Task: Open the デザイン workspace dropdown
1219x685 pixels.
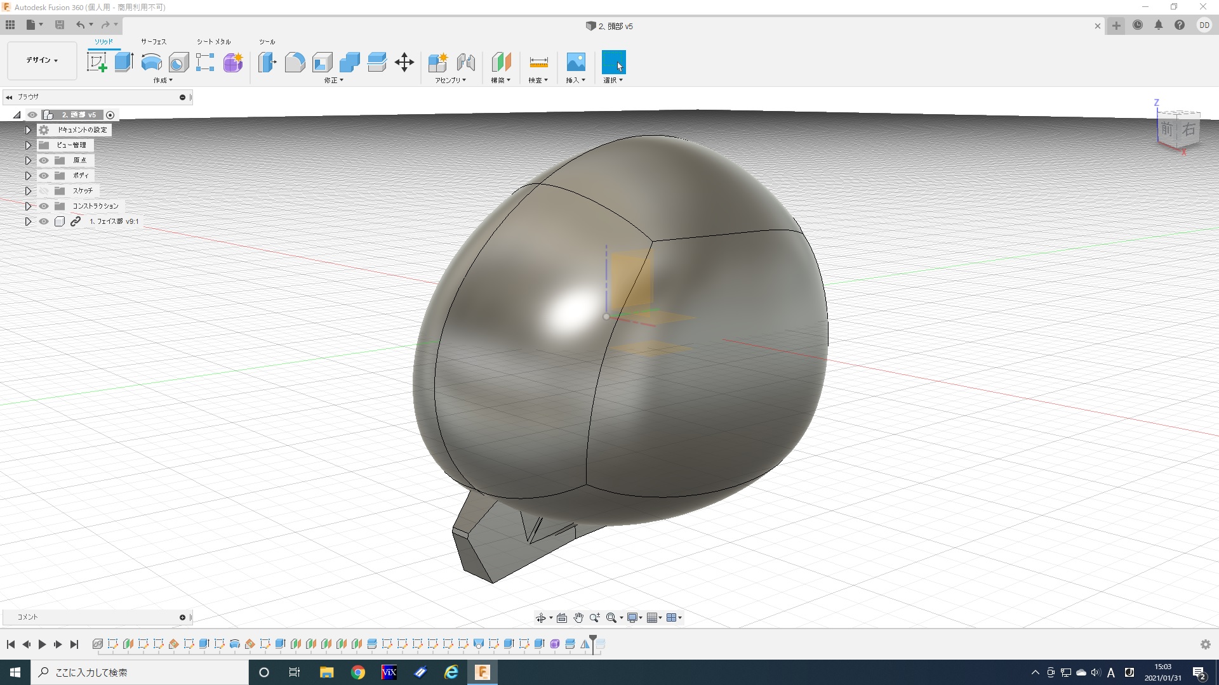Action: pos(42,60)
